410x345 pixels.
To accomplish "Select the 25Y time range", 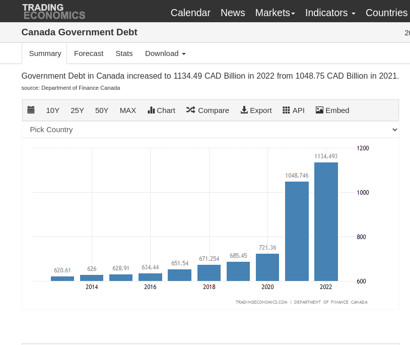I will 78,110.
